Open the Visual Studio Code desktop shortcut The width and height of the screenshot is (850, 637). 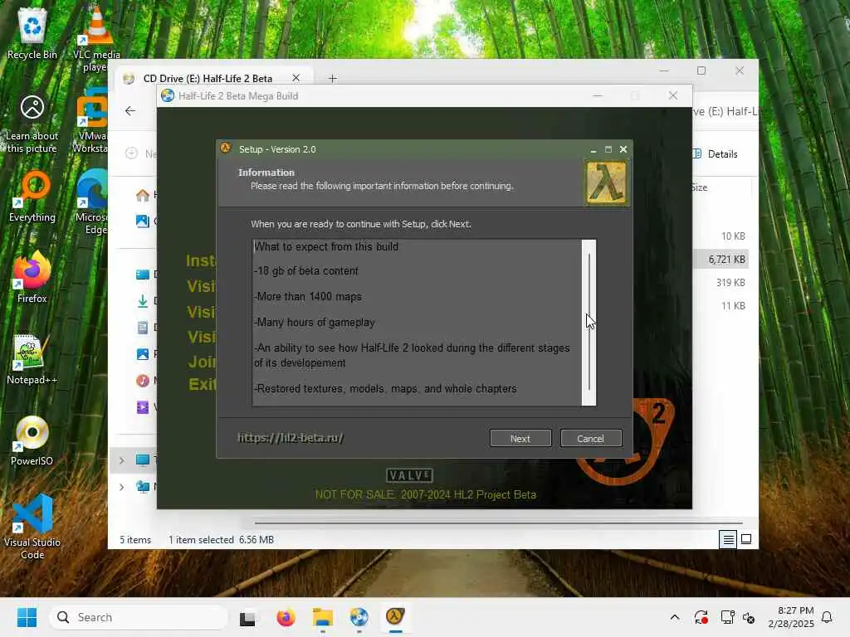[x=32, y=527]
